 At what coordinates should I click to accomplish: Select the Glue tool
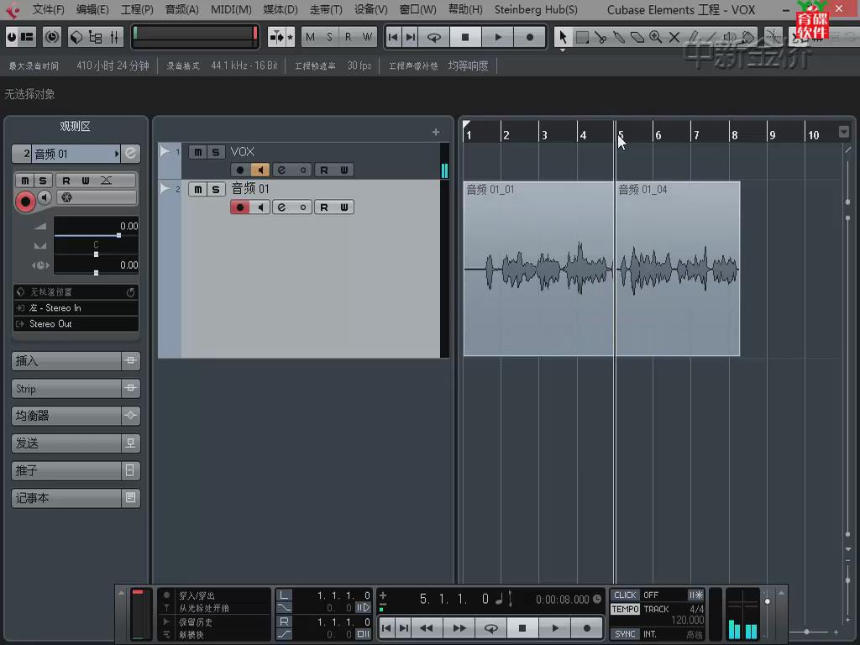[x=619, y=37]
